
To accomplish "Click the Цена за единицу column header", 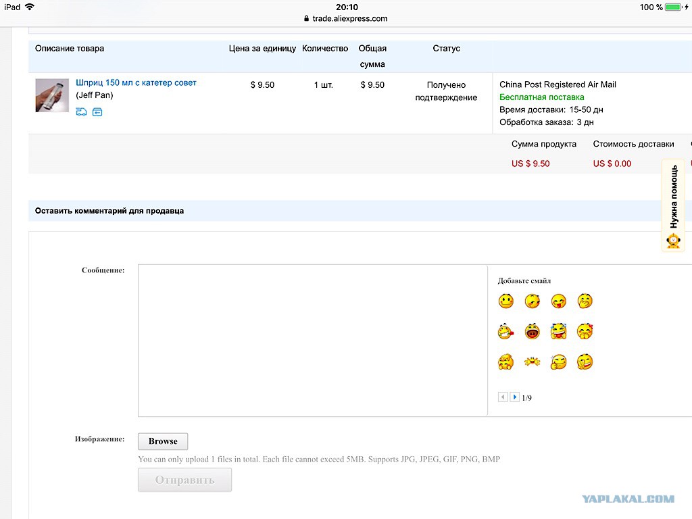I will point(262,49).
